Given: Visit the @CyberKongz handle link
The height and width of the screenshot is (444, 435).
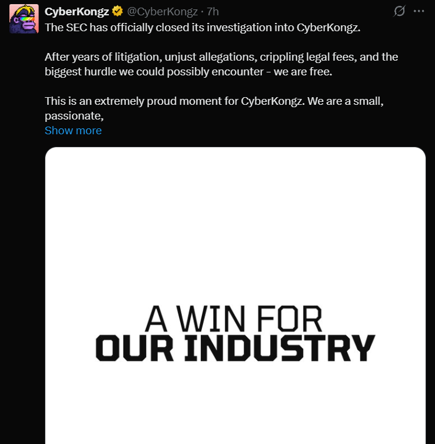Looking at the screenshot, I should 162,11.
